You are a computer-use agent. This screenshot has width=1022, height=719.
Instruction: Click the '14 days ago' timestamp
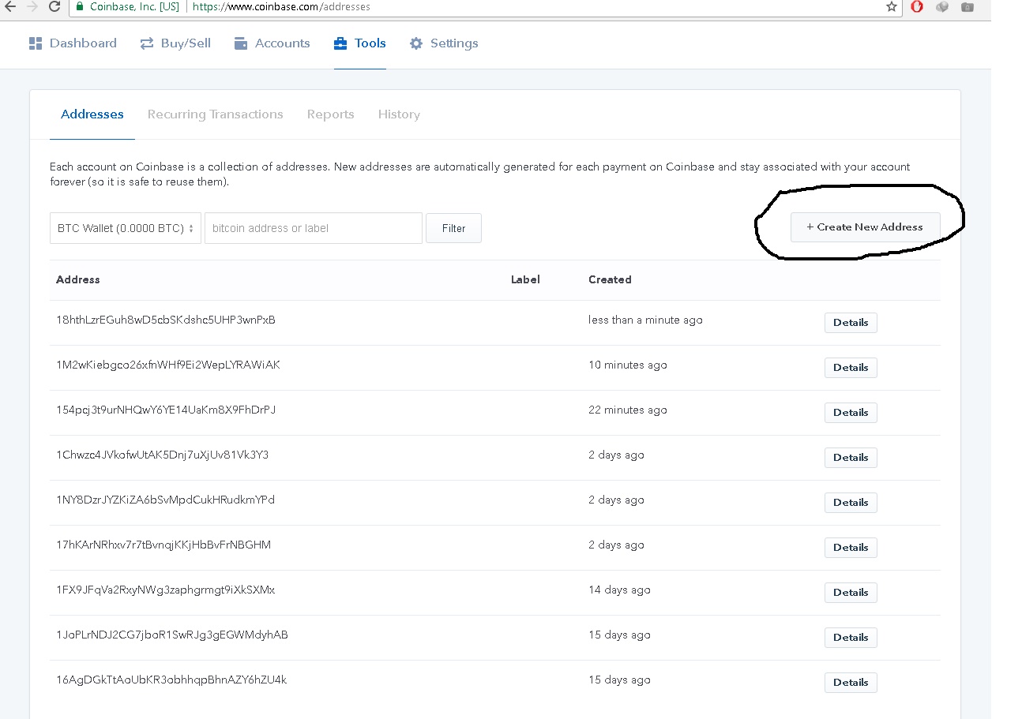pos(619,590)
